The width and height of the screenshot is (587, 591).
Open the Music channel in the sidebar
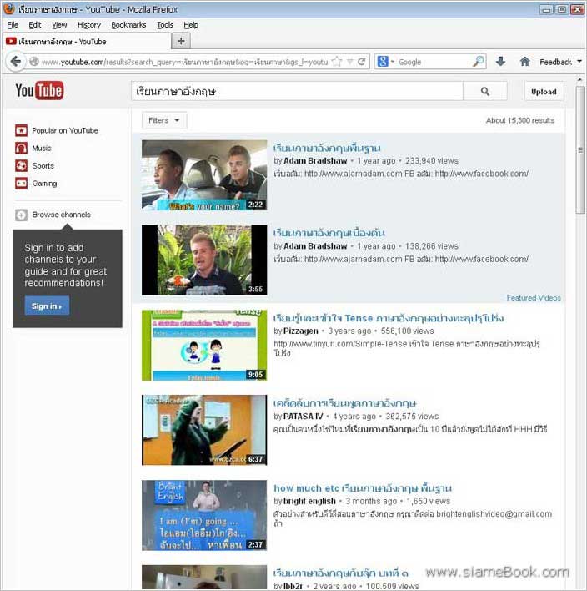33,148
